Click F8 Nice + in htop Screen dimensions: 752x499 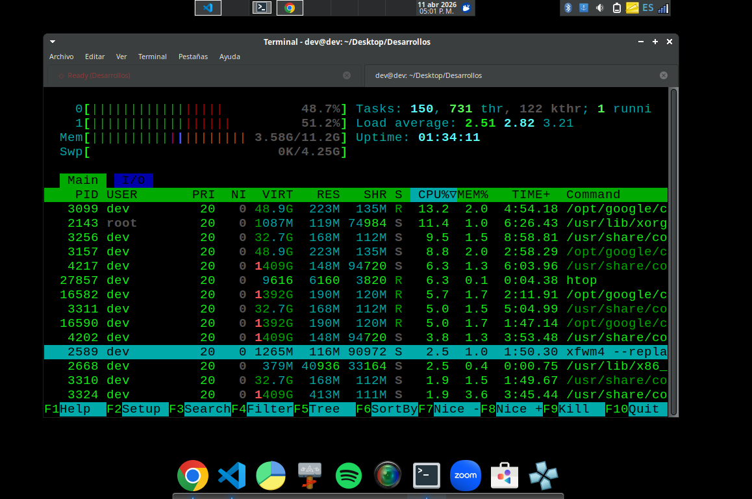coord(512,409)
